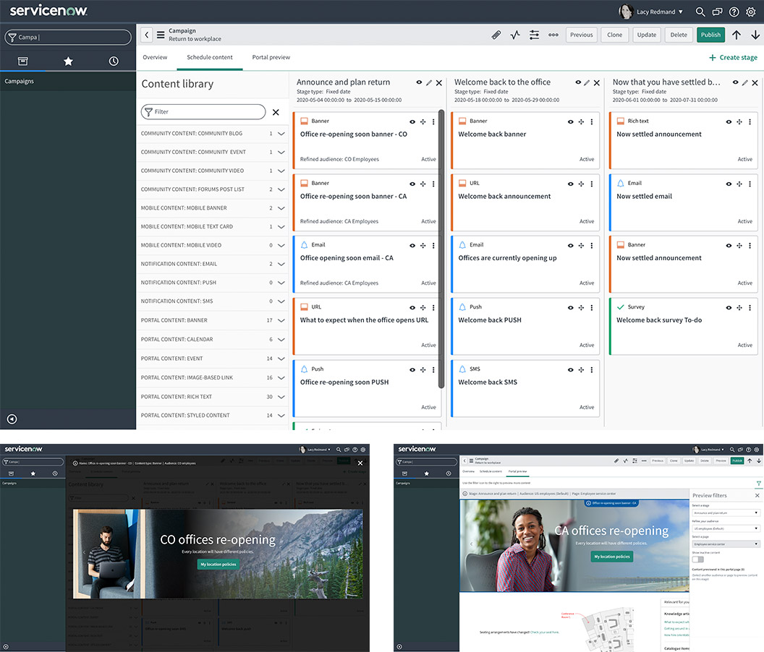Preview Office re-opening soon banner - CO via eye icon
This screenshot has width=764, height=652.
tap(412, 121)
